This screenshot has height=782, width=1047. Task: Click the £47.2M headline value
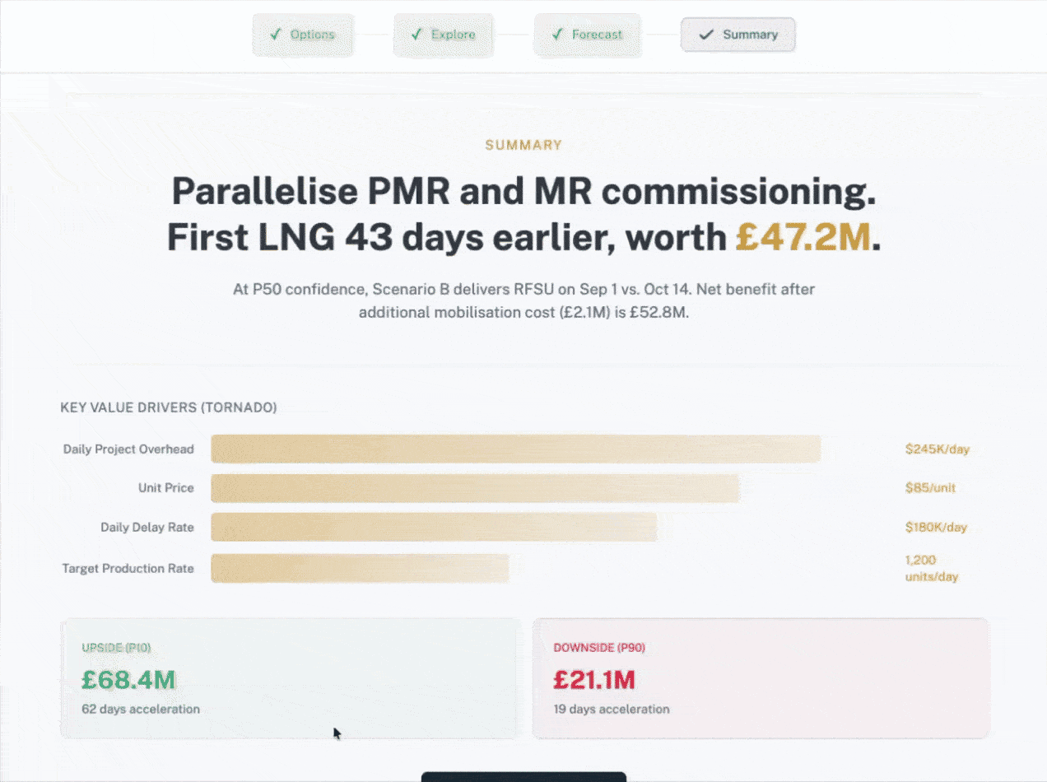tap(803, 237)
